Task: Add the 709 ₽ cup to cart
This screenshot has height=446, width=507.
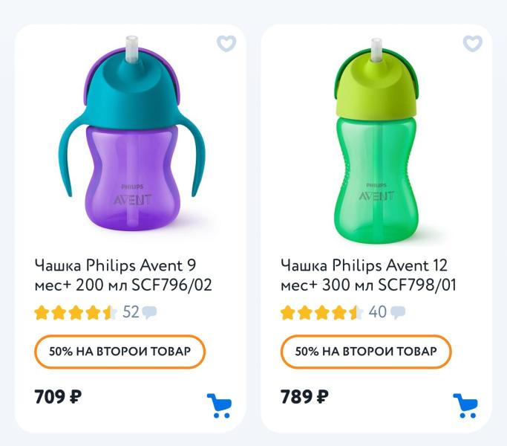Action: (220, 406)
